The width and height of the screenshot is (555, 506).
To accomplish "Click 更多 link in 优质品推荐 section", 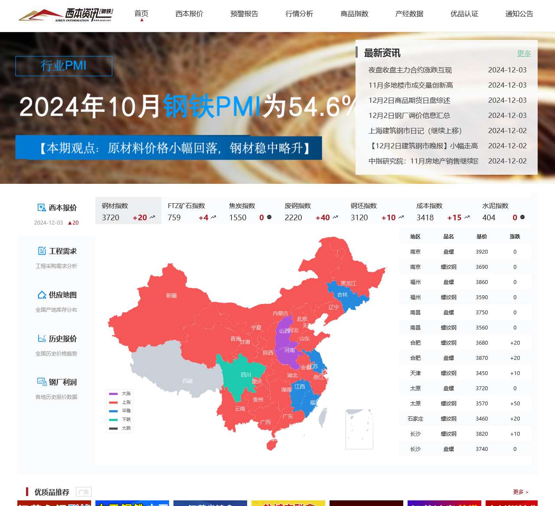I will click(x=521, y=492).
